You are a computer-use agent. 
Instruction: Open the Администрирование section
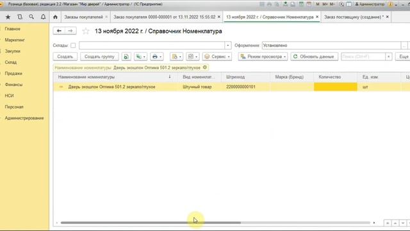(x=24, y=118)
